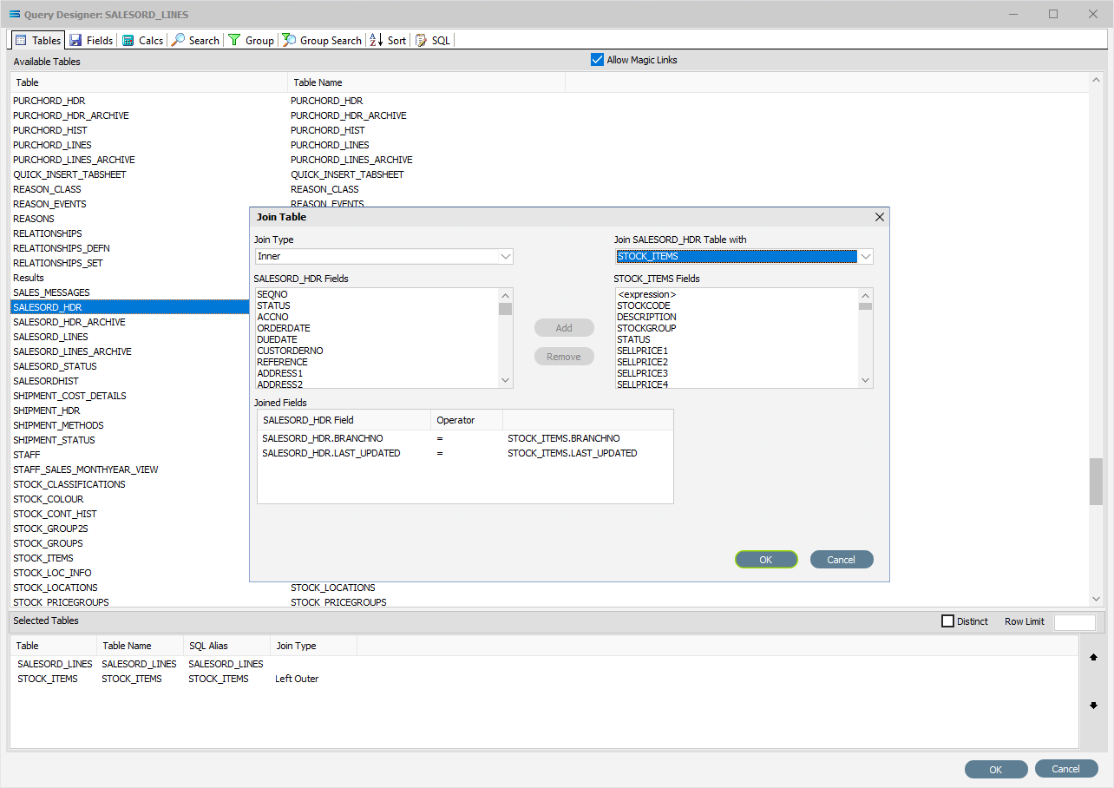Open the Calcs tab
This screenshot has height=788, width=1114.
click(x=142, y=40)
